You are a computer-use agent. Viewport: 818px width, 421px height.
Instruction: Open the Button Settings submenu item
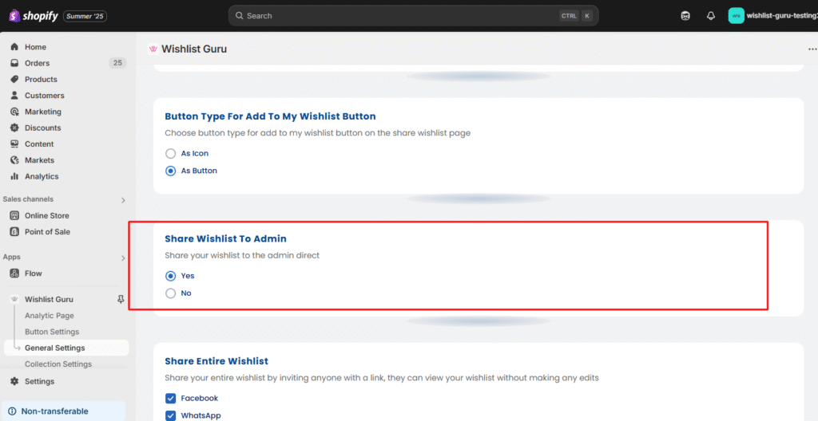click(x=52, y=332)
